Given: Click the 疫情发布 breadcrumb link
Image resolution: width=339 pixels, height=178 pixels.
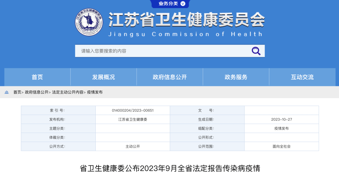Looking at the screenshot, I should [x=95, y=92].
